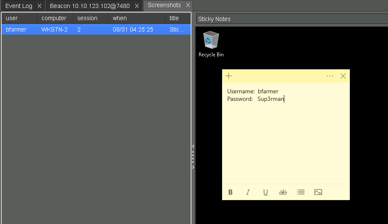Toggle bold formatting in the sticky note
The width and height of the screenshot is (388, 224).
coord(231,192)
